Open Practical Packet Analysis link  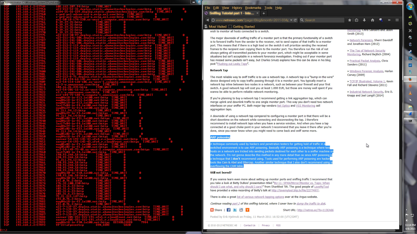(365, 61)
